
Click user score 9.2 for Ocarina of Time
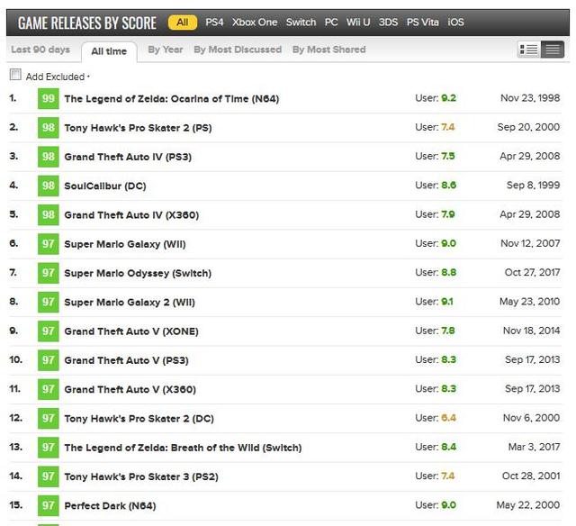[448, 98]
